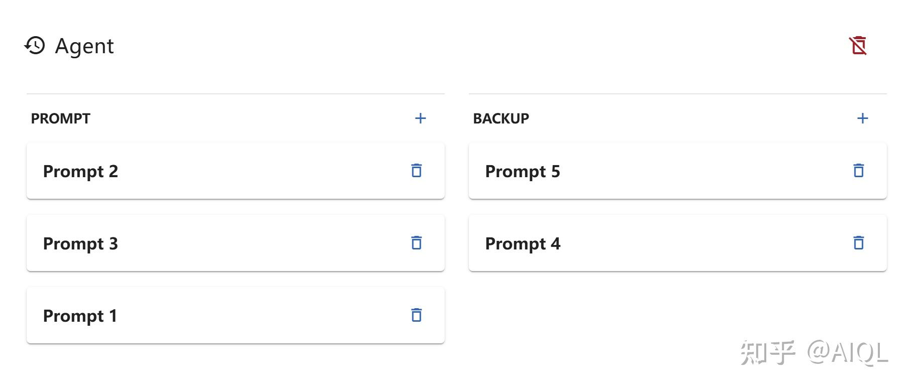Click the BACKUP column header

click(x=501, y=118)
